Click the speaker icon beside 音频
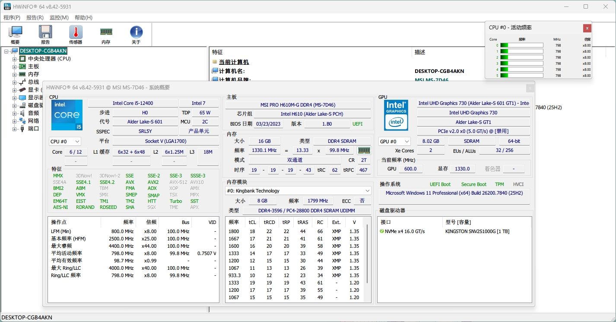The image size is (616, 322). [22, 113]
